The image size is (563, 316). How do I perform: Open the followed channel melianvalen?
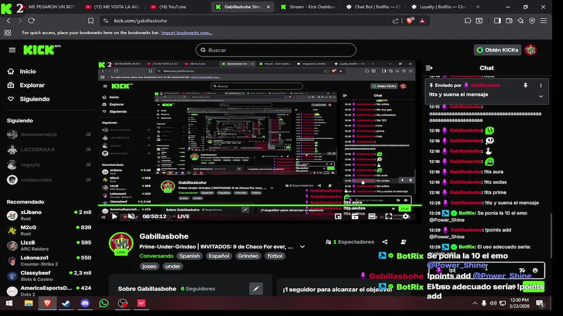[x=48, y=180]
